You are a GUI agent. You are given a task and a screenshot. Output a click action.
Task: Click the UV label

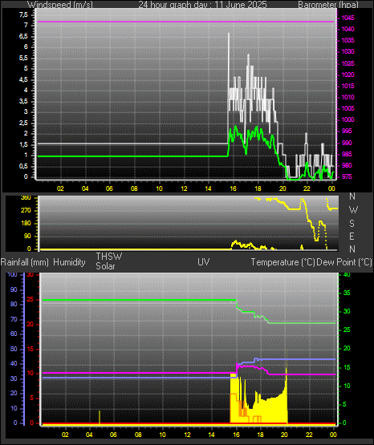coord(204,262)
